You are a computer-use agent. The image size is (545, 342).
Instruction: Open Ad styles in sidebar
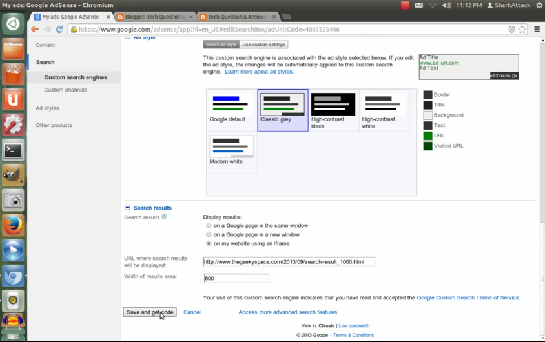coord(47,108)
